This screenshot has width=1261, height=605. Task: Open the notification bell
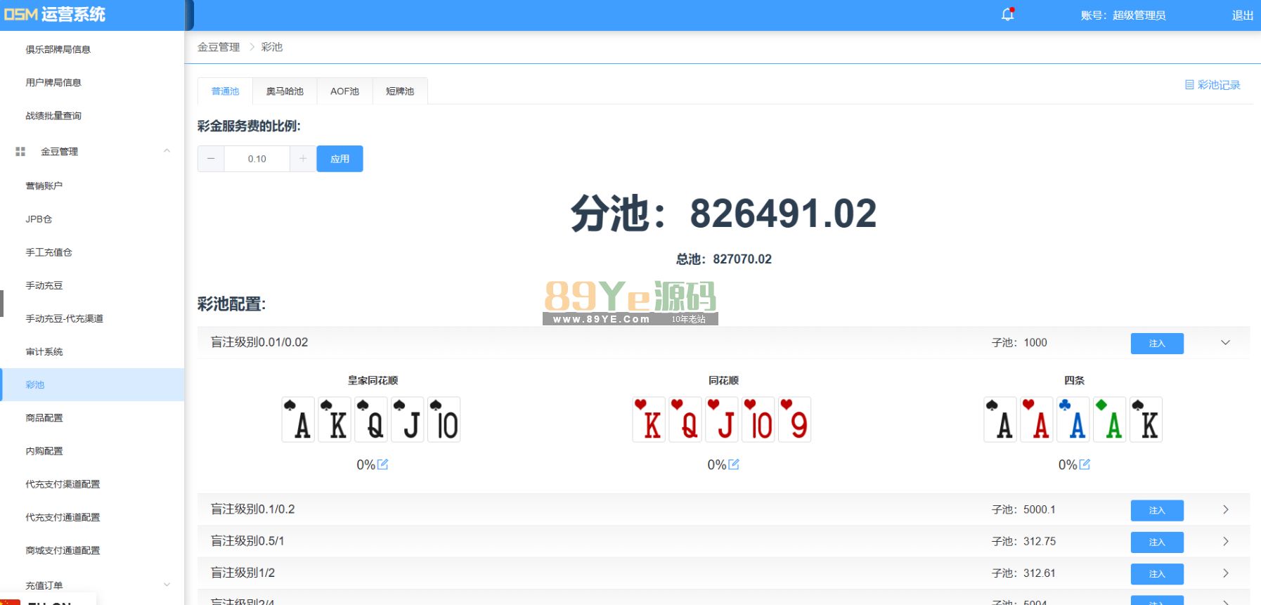pyautogui.click(x=1007, y=15)
